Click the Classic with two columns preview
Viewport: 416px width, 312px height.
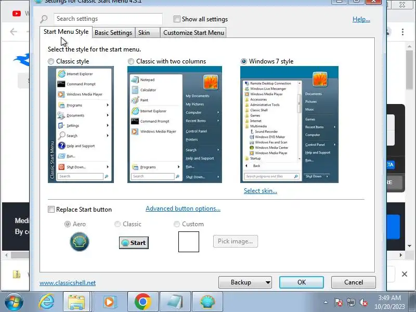175,124
